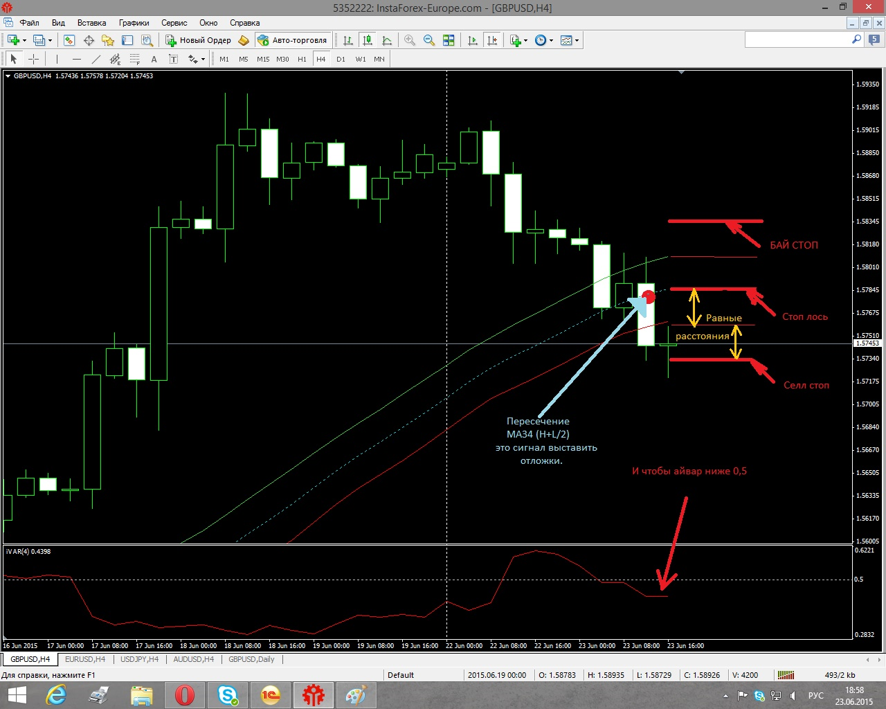The image size is (886, 709).
Task: Select the crosshair tool
Action: (33, 59)
